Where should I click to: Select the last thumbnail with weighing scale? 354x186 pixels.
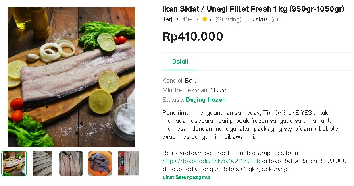(128, 163)
